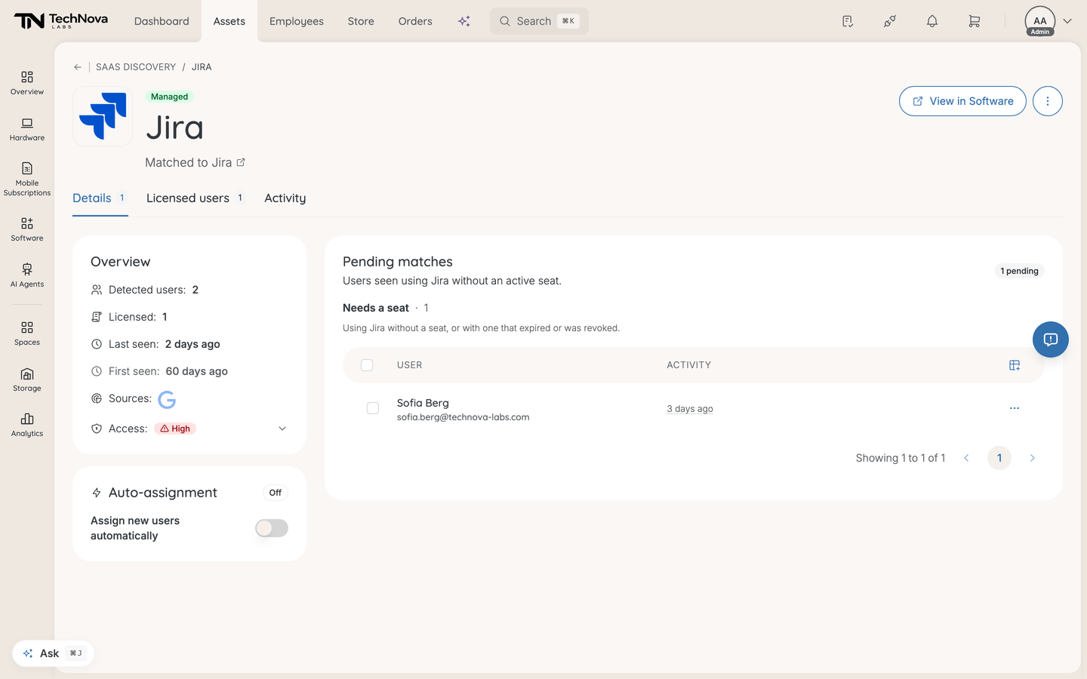Open the Employees menu item
The width and height of the screenshot is (1087, 679).
coord(297,21)
